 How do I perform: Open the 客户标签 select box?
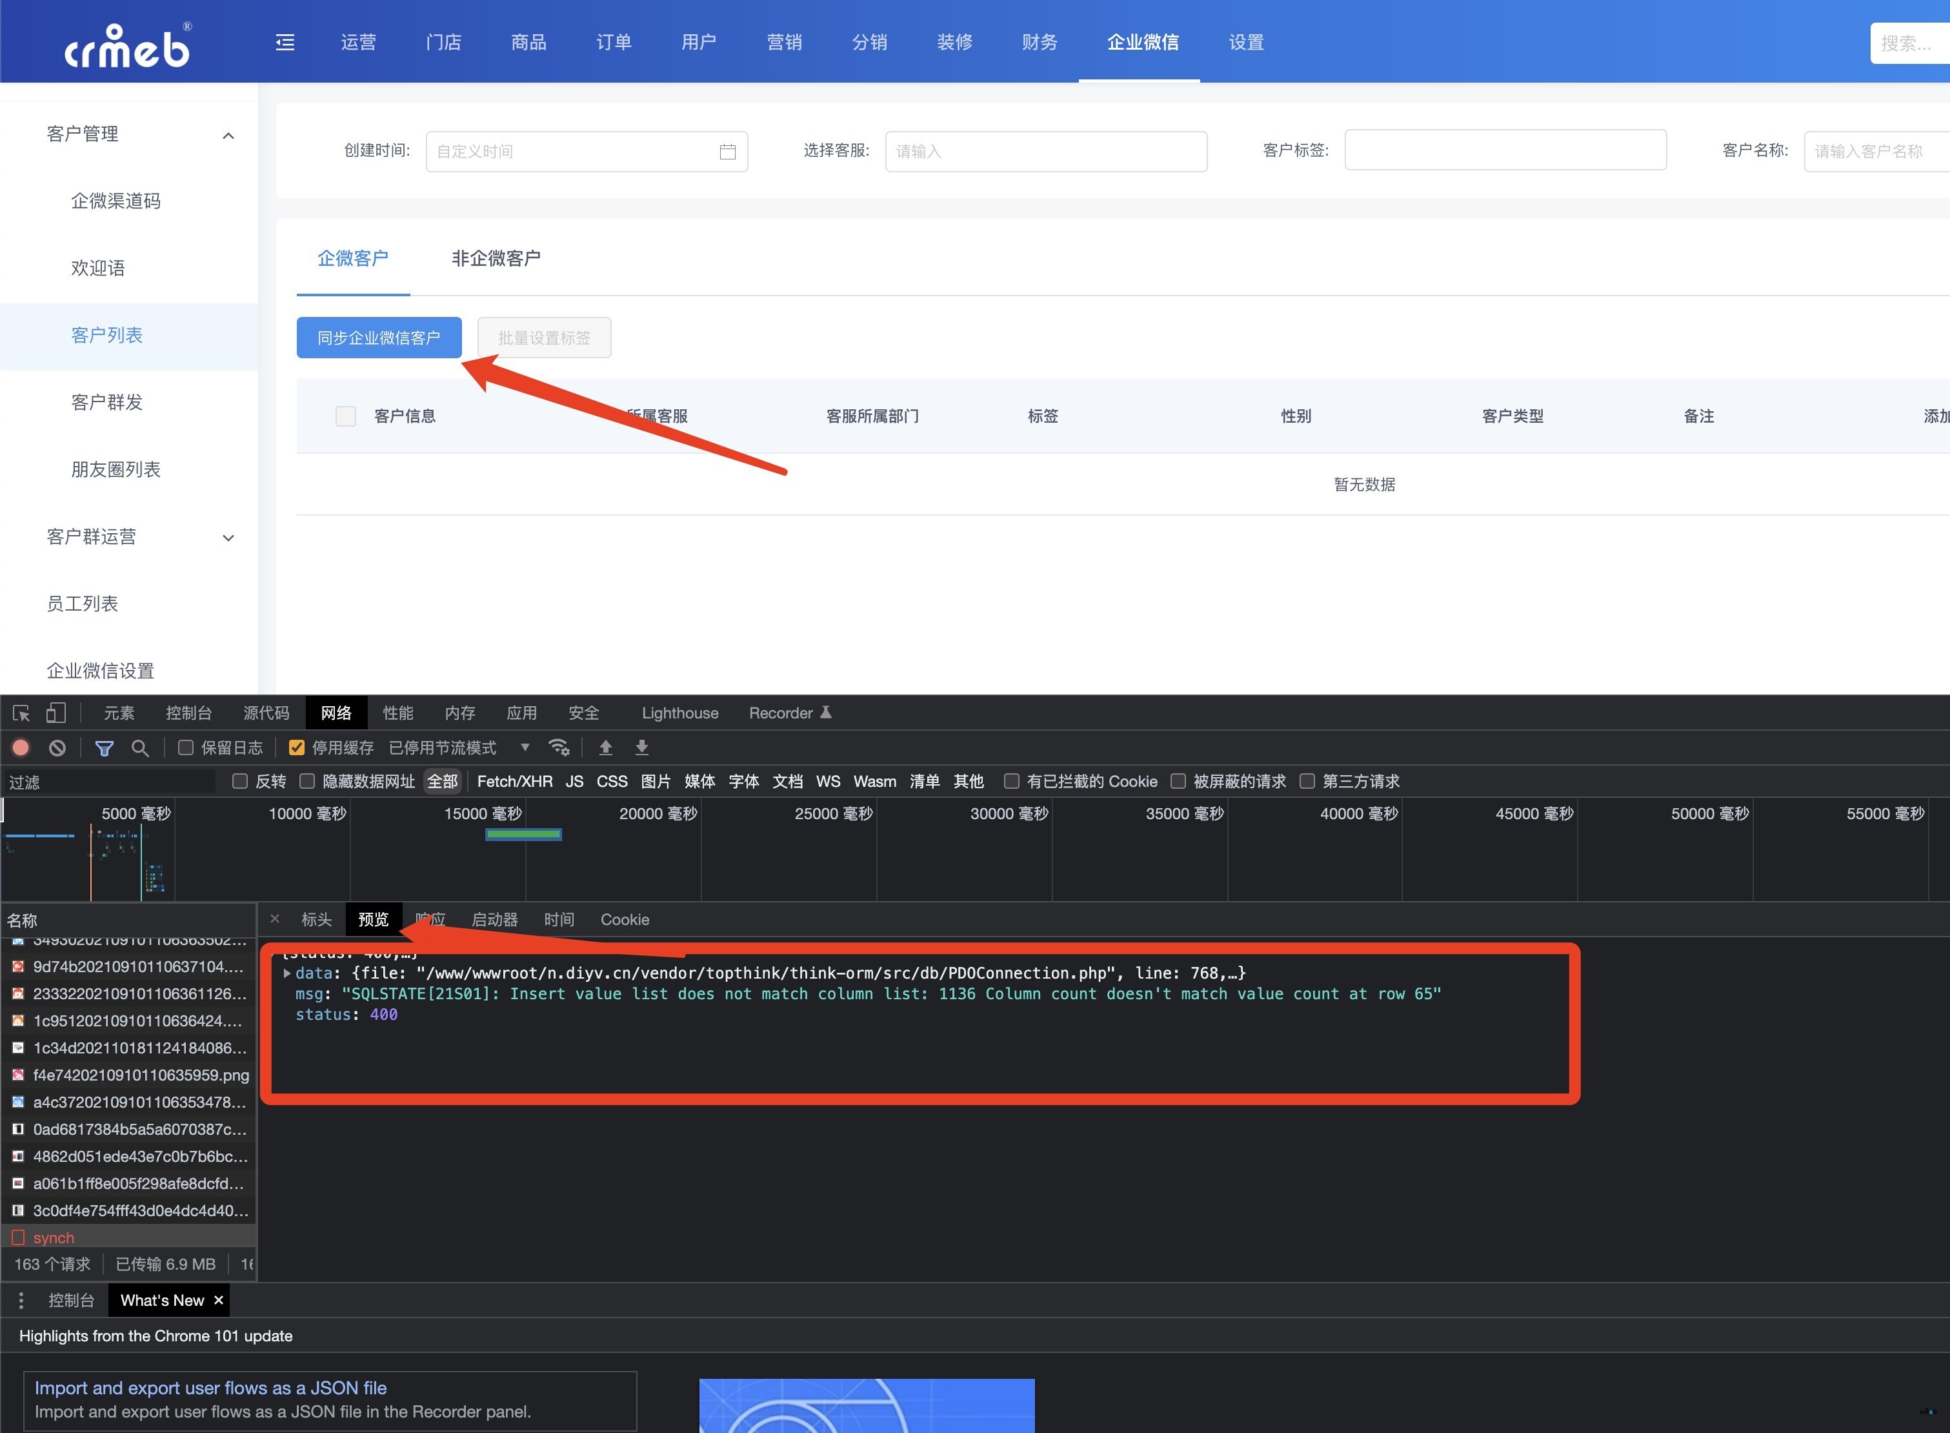pos(1505,150)
